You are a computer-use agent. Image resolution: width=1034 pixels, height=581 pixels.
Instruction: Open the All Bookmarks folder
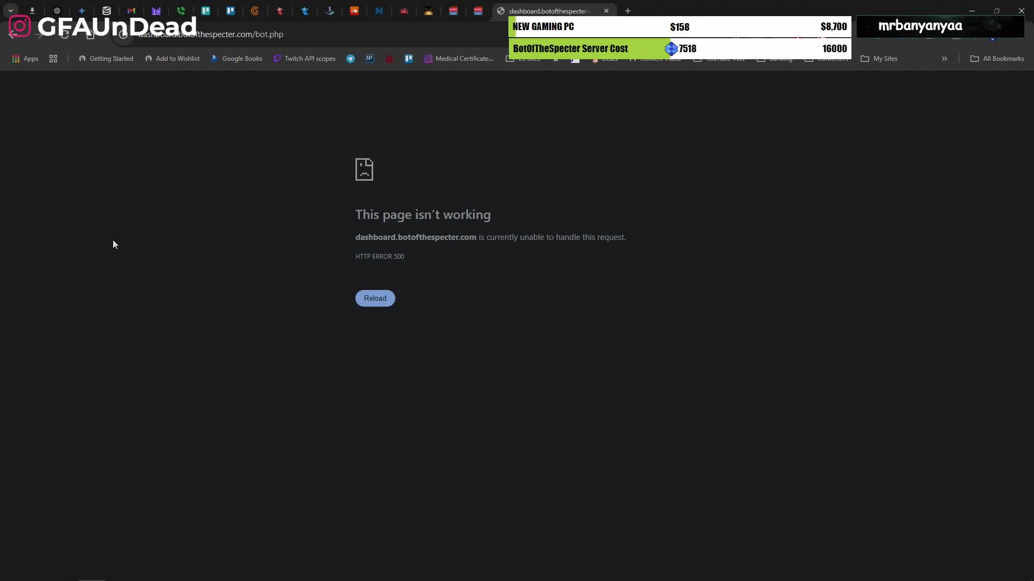(997, 59)
